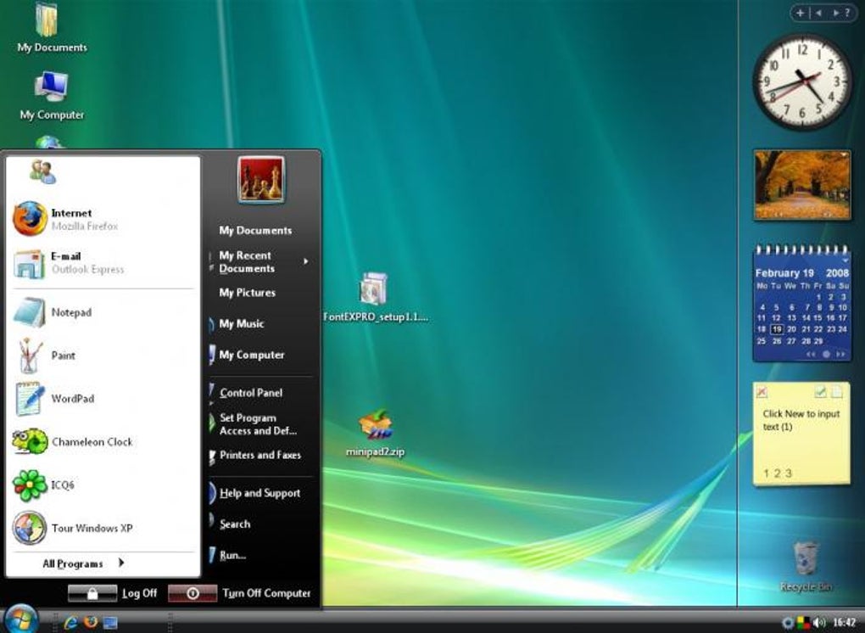This screenshot has width=865, height=633.
Task: Open sidebar help question mark
Action: (848, 13)
